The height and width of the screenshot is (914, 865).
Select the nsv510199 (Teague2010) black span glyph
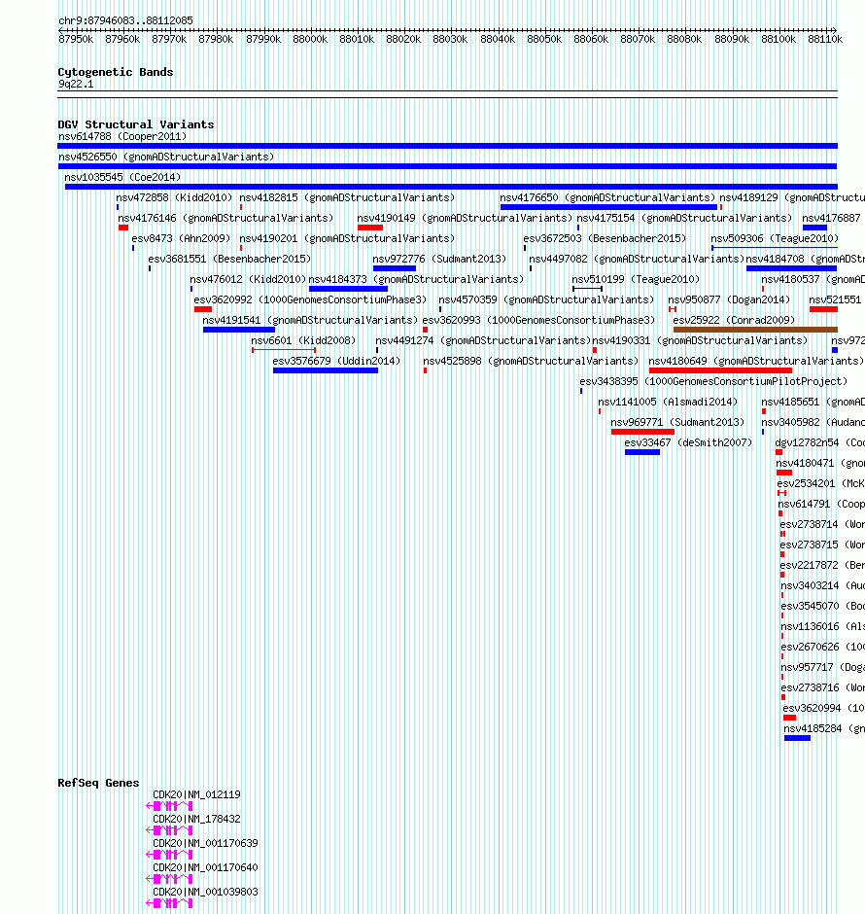coord(587,289)
